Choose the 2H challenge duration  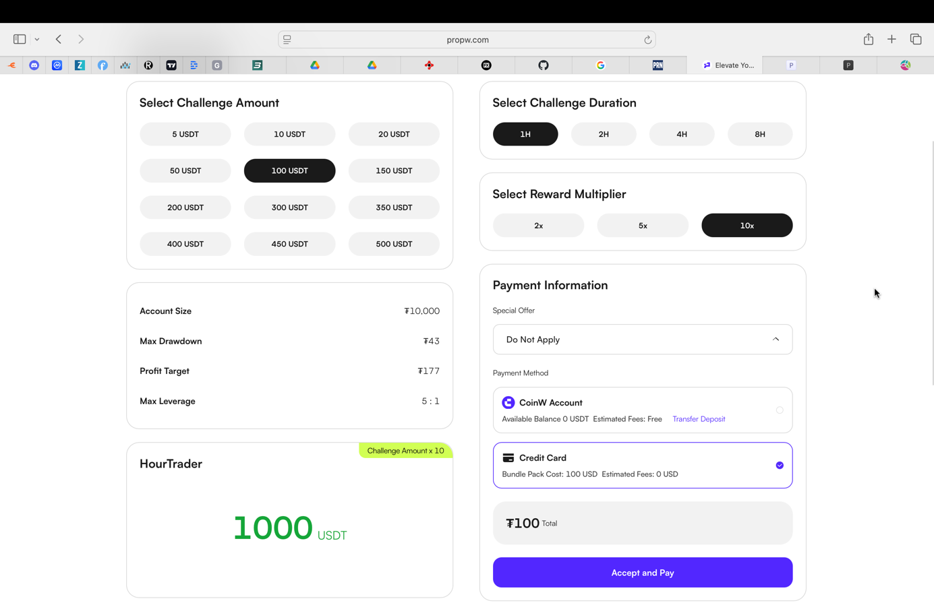(x=603, y=134)
